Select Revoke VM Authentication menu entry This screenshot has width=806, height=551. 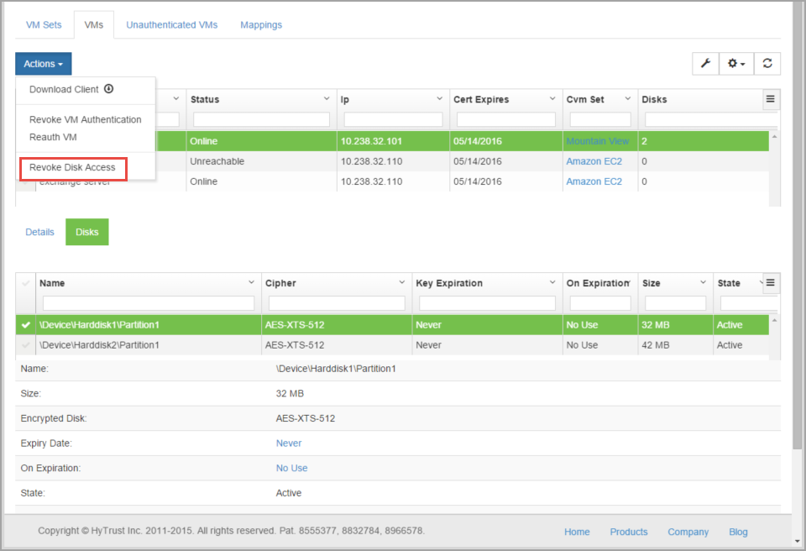(x=85, y=119)
